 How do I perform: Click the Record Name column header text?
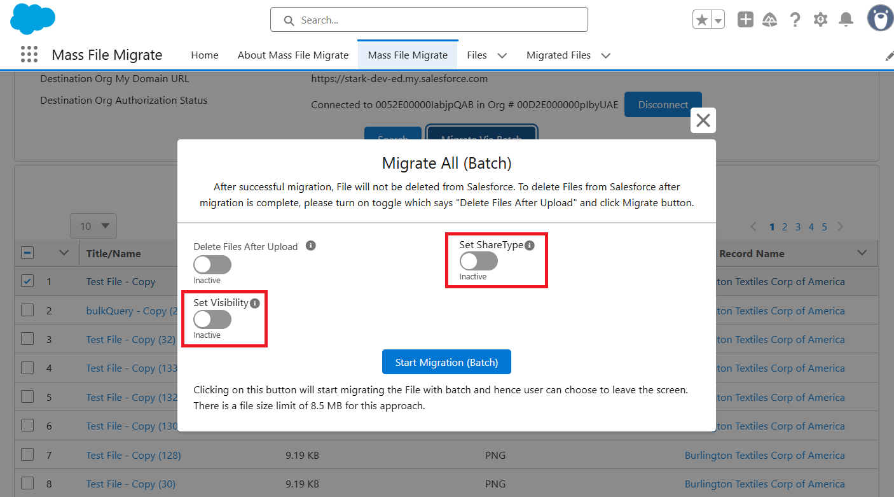coord(752,253)
